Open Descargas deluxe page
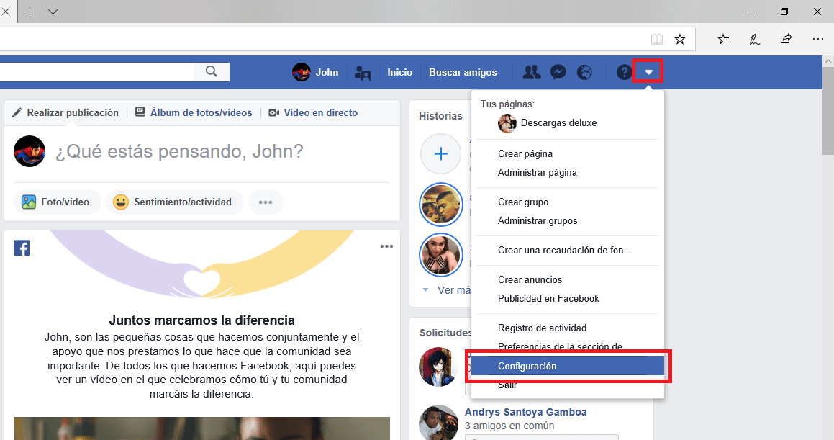Screen dimensions: 834x440 pos(558,123)
